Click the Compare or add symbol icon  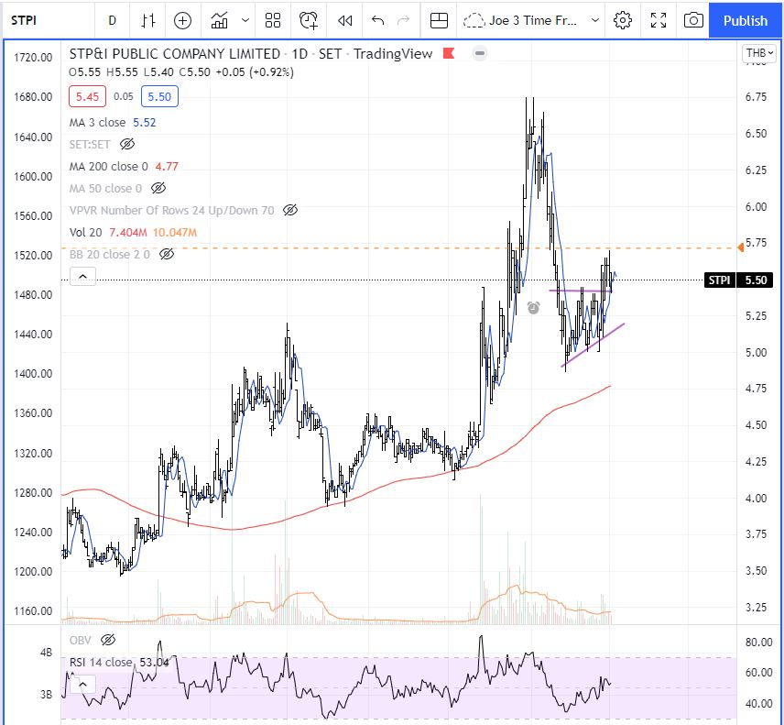182,20
